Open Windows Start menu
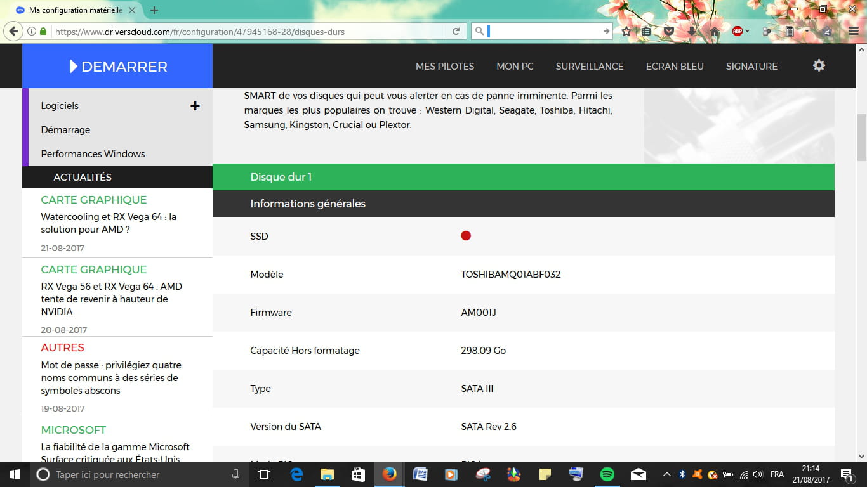This screenshot has width=867, height=487. click(x=15, y=474)
